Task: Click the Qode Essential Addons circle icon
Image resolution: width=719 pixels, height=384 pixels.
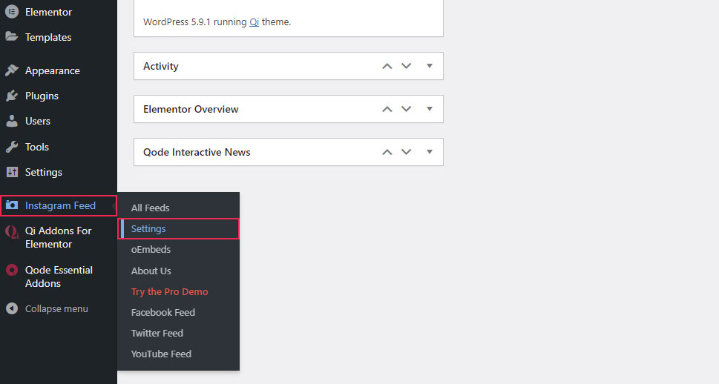Action: click(12, 270)
